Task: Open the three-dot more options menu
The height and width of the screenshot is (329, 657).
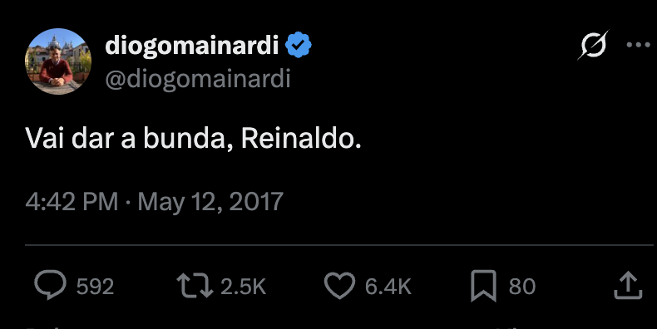Action: pos(638,44)
